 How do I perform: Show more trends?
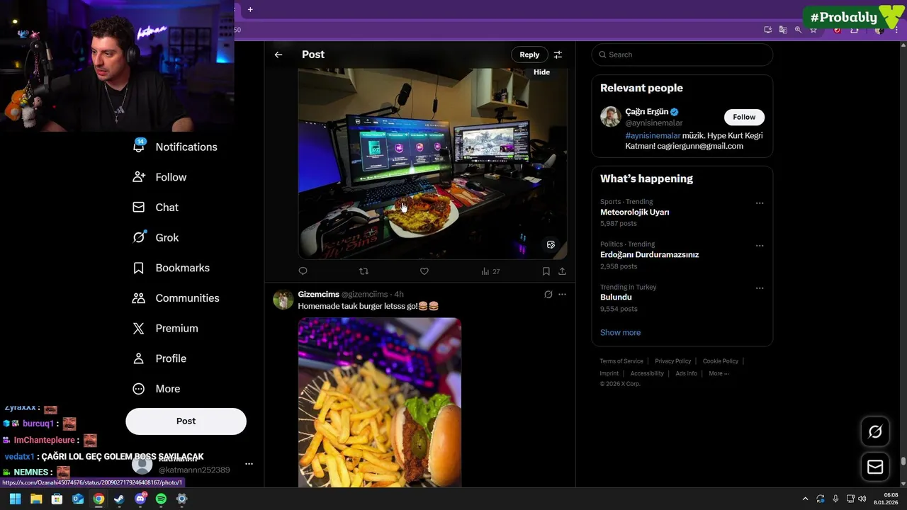[x=620, y=332]
